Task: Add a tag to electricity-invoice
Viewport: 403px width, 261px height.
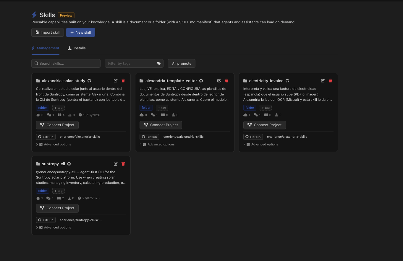Action: click(x=266, y=108)
